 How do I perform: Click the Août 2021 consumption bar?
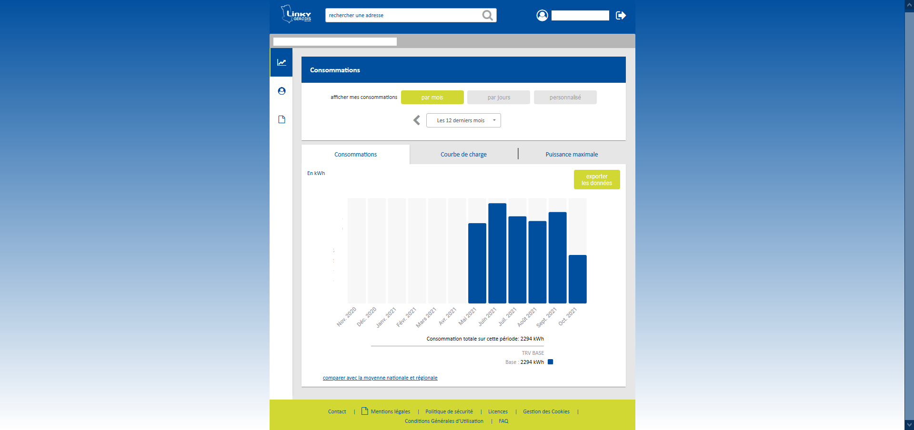[537, 262]
